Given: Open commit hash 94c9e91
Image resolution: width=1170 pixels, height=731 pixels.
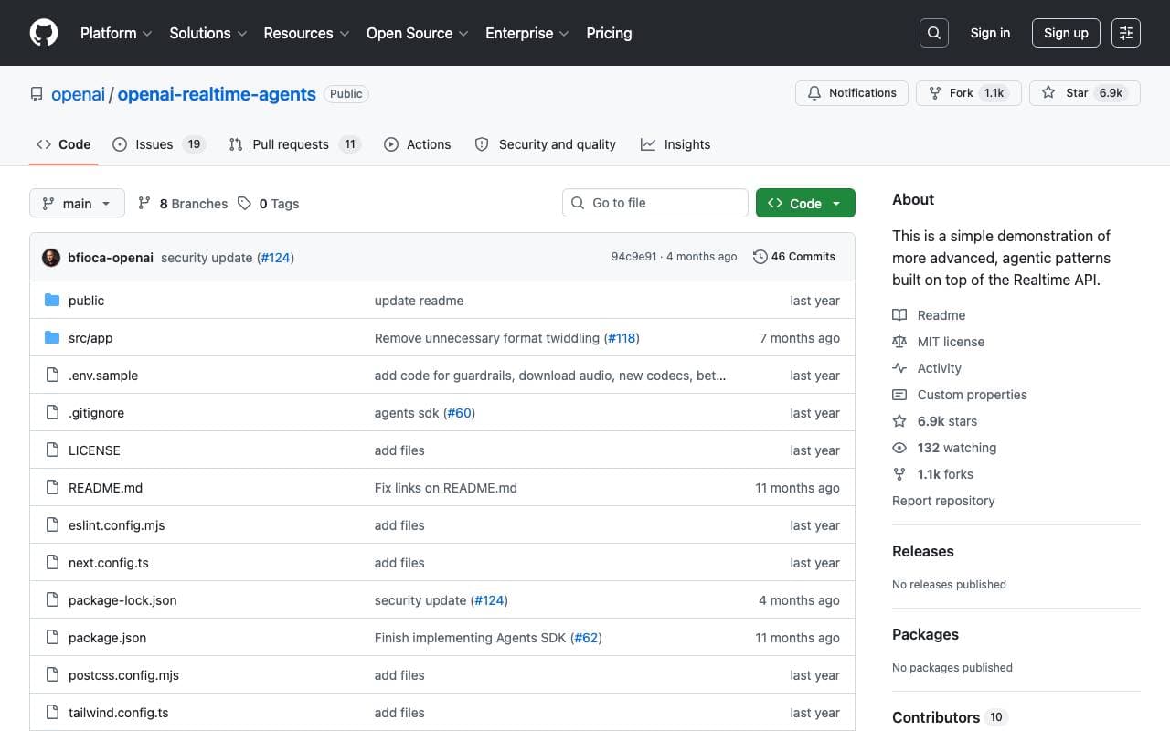Looking at the screenshot, I should point(633,257).
